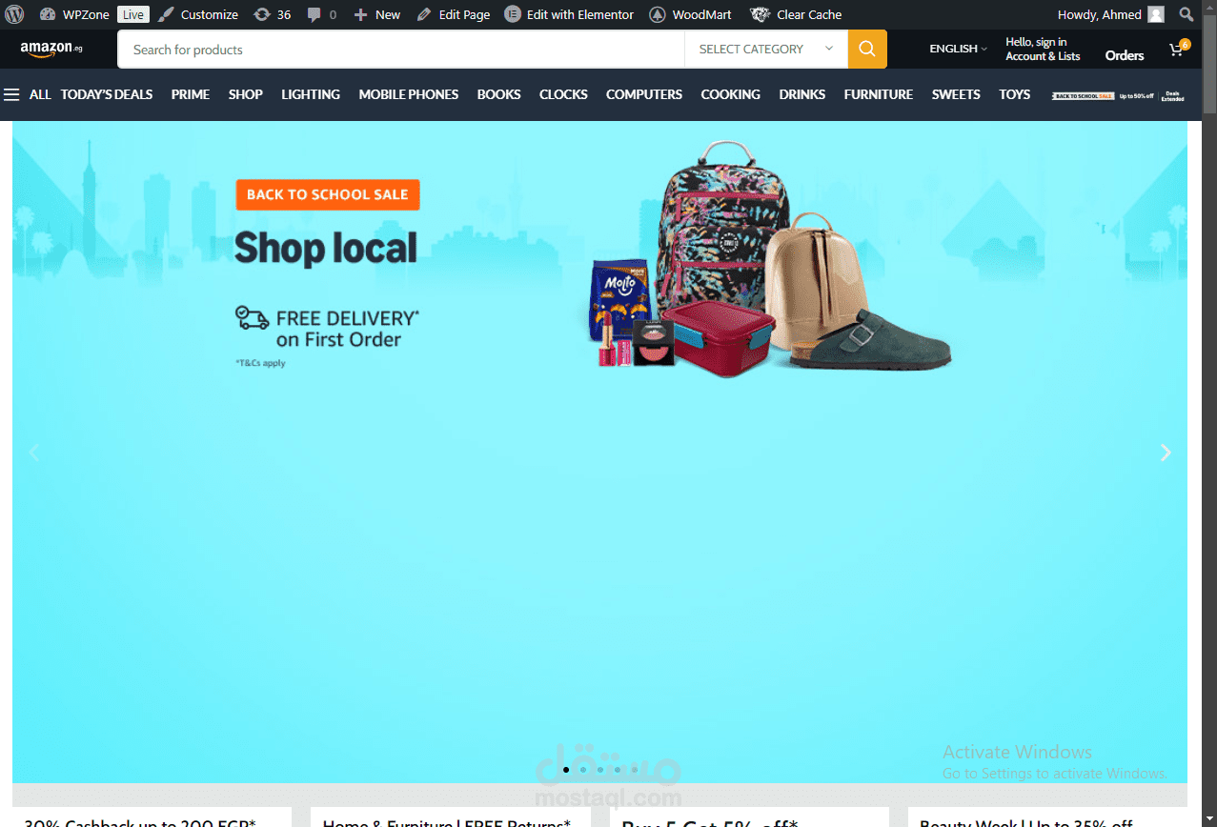Screen dimensions: 1217x827
Task: Click Clear Cache in admin bar
Action: 797,14
